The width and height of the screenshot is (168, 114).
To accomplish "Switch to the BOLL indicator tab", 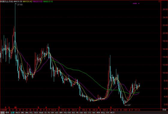I will coord(103,113).
